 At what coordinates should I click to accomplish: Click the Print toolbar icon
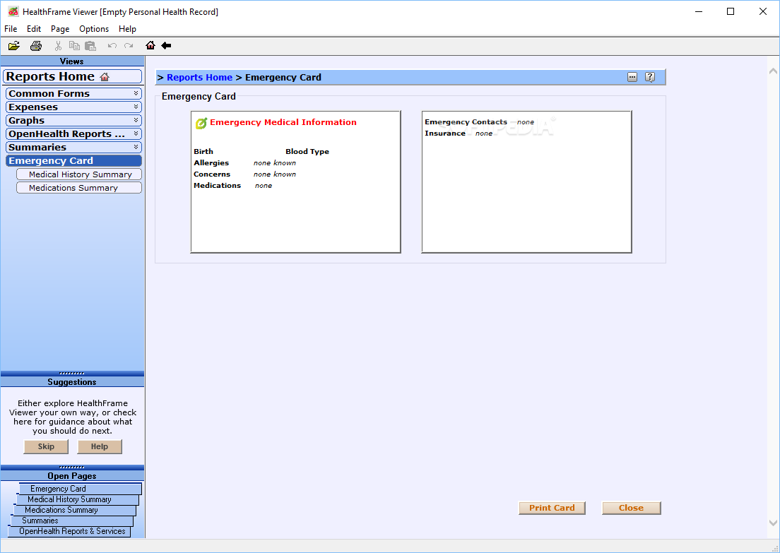(36, 46)
